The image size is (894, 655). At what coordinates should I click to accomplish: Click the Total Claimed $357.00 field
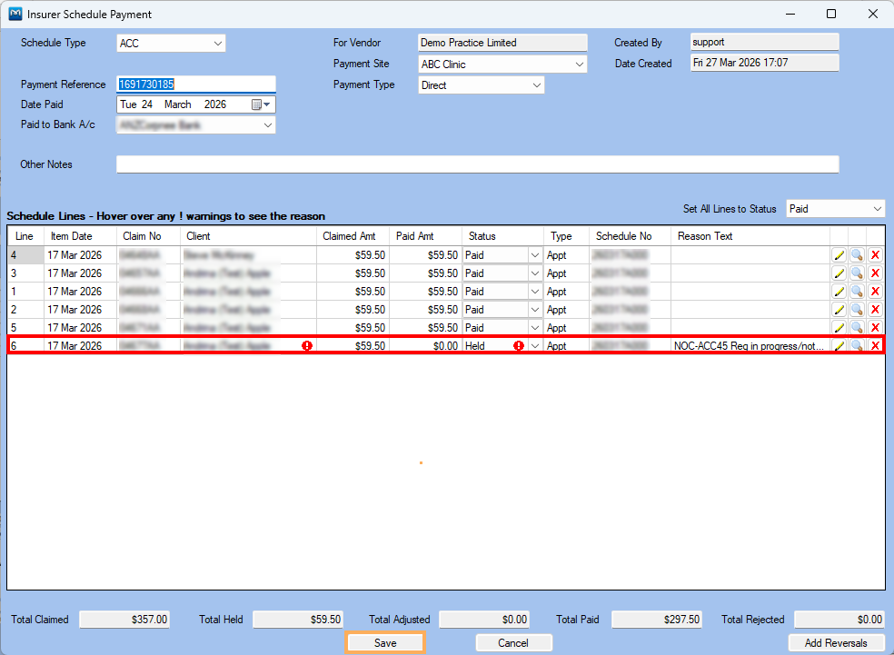(x=124, y=620)
